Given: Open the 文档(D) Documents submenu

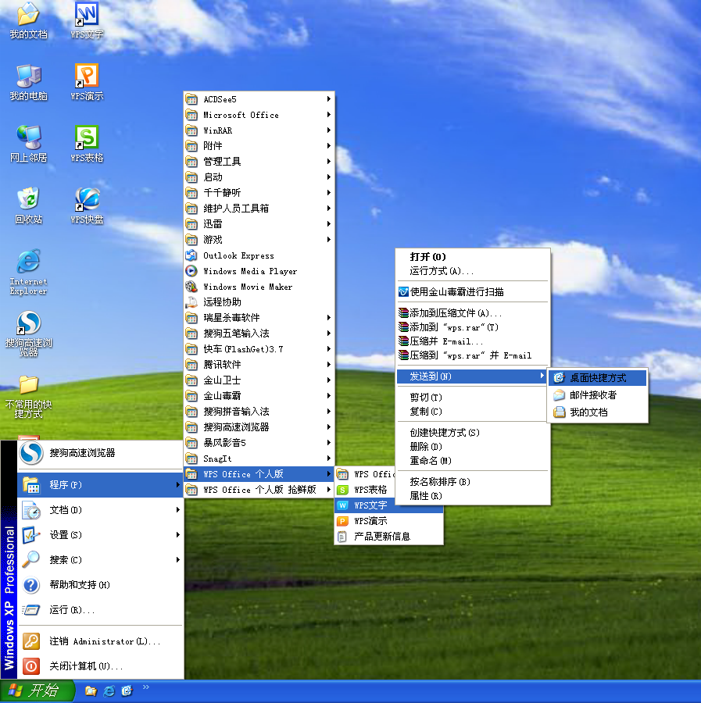Looking at the screenshot, I should pos(100,510).
